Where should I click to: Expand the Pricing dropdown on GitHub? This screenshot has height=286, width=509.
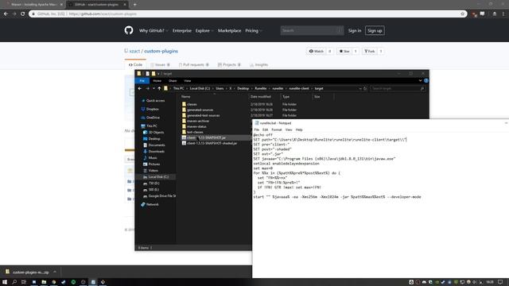(x=253, y=30)
